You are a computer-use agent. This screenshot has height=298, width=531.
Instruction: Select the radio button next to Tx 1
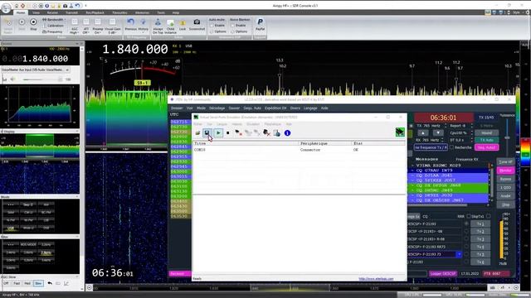point(466,223)
